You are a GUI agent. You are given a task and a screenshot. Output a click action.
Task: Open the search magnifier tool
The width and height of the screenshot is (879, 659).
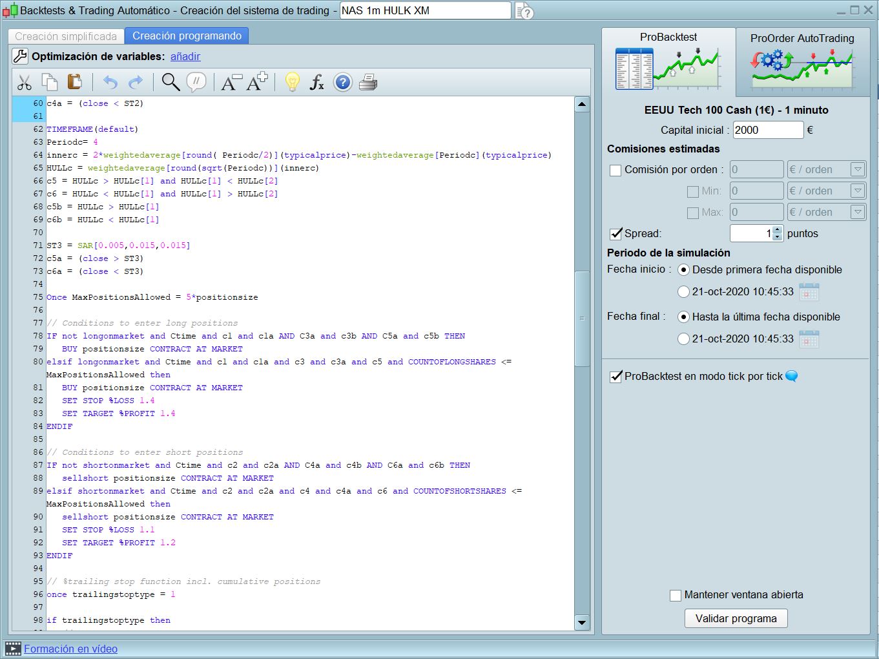click(171, 82)
